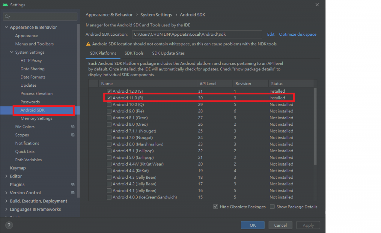Click the Apply button
This screenshot has height=233, width=381.
click(308, 225)
